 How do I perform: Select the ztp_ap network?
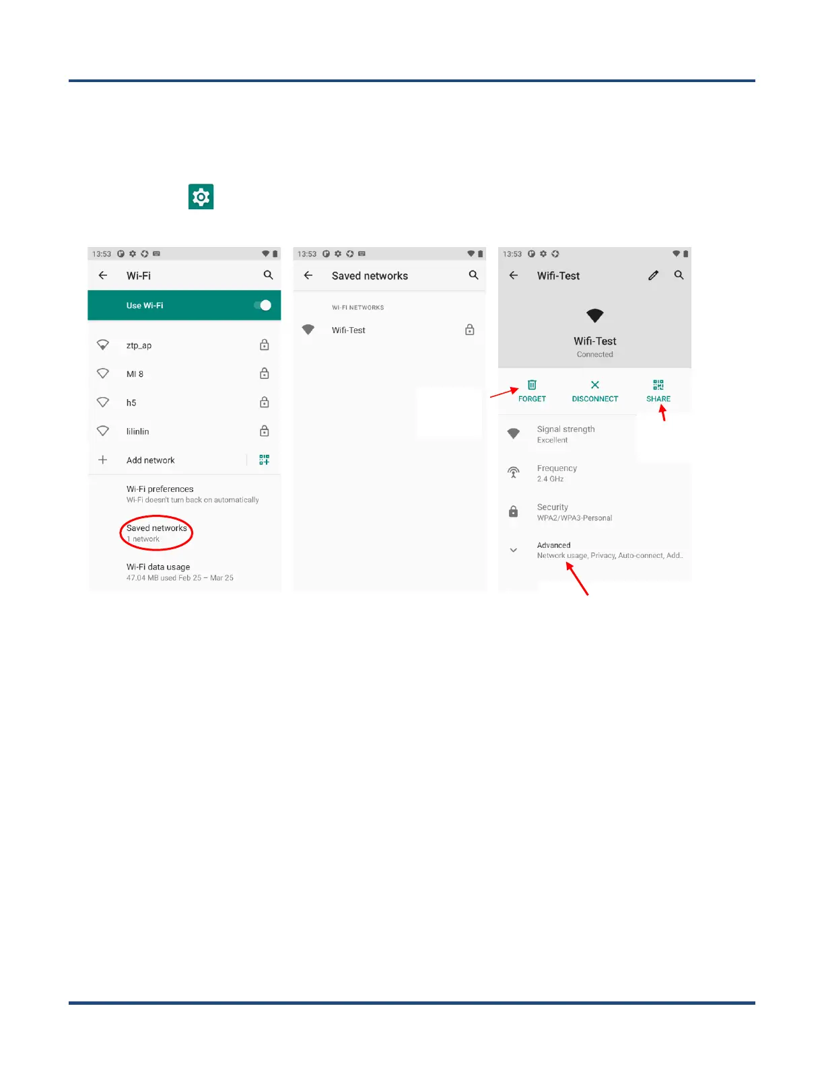pos(184,345)
